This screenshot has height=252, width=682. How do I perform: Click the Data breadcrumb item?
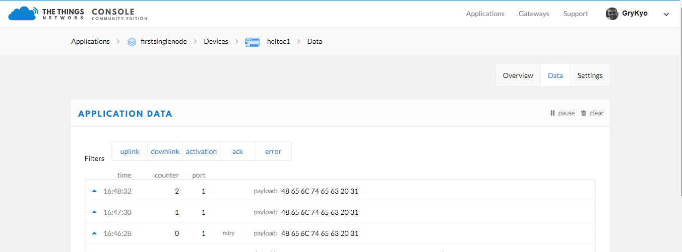(x=315, y=42)
